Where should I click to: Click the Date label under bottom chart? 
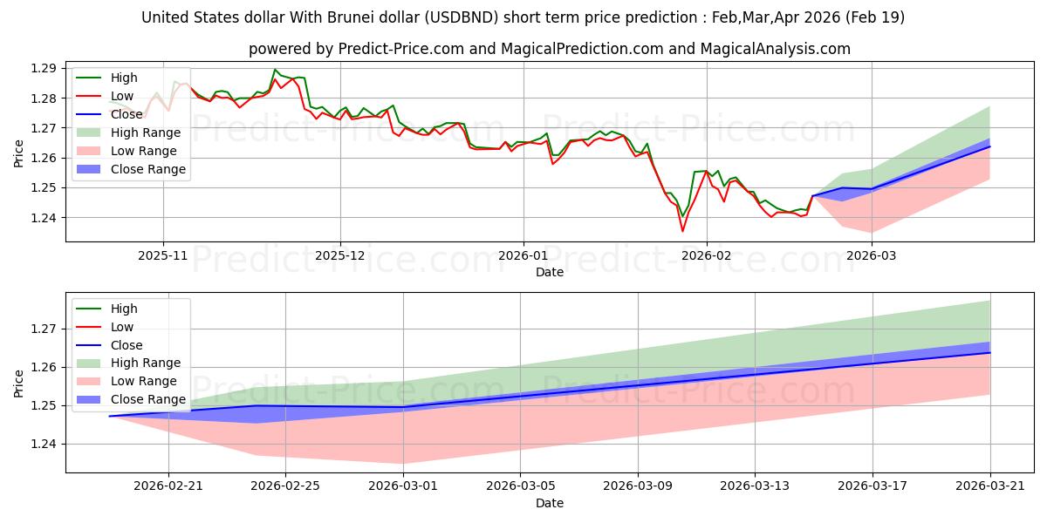click(x=550, y=503)
